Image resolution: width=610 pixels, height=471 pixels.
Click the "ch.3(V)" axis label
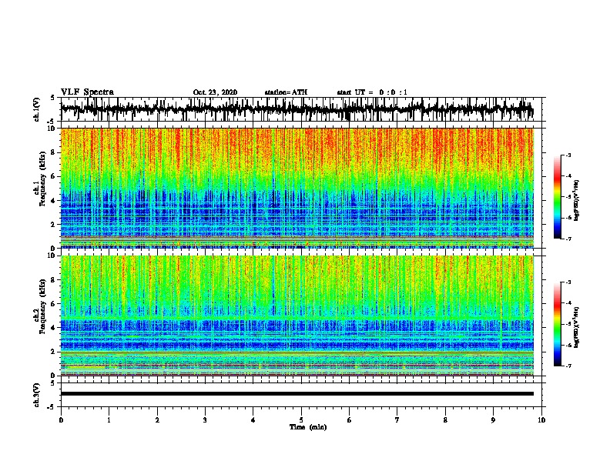[37, 395]
